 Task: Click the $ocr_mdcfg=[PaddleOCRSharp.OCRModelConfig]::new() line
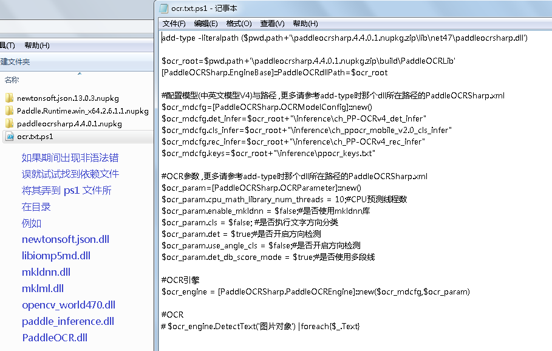coord(267,107)
